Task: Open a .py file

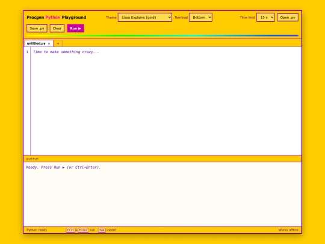Action: 288,17
